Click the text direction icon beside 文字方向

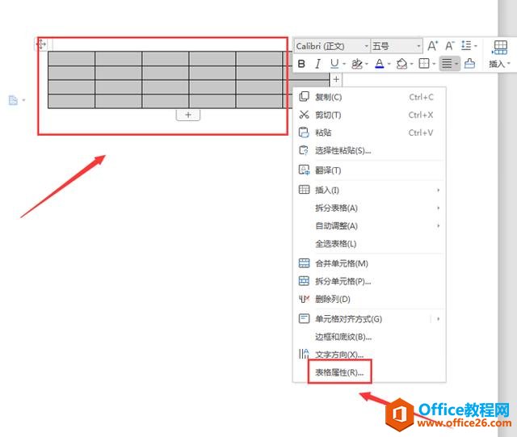304,354
